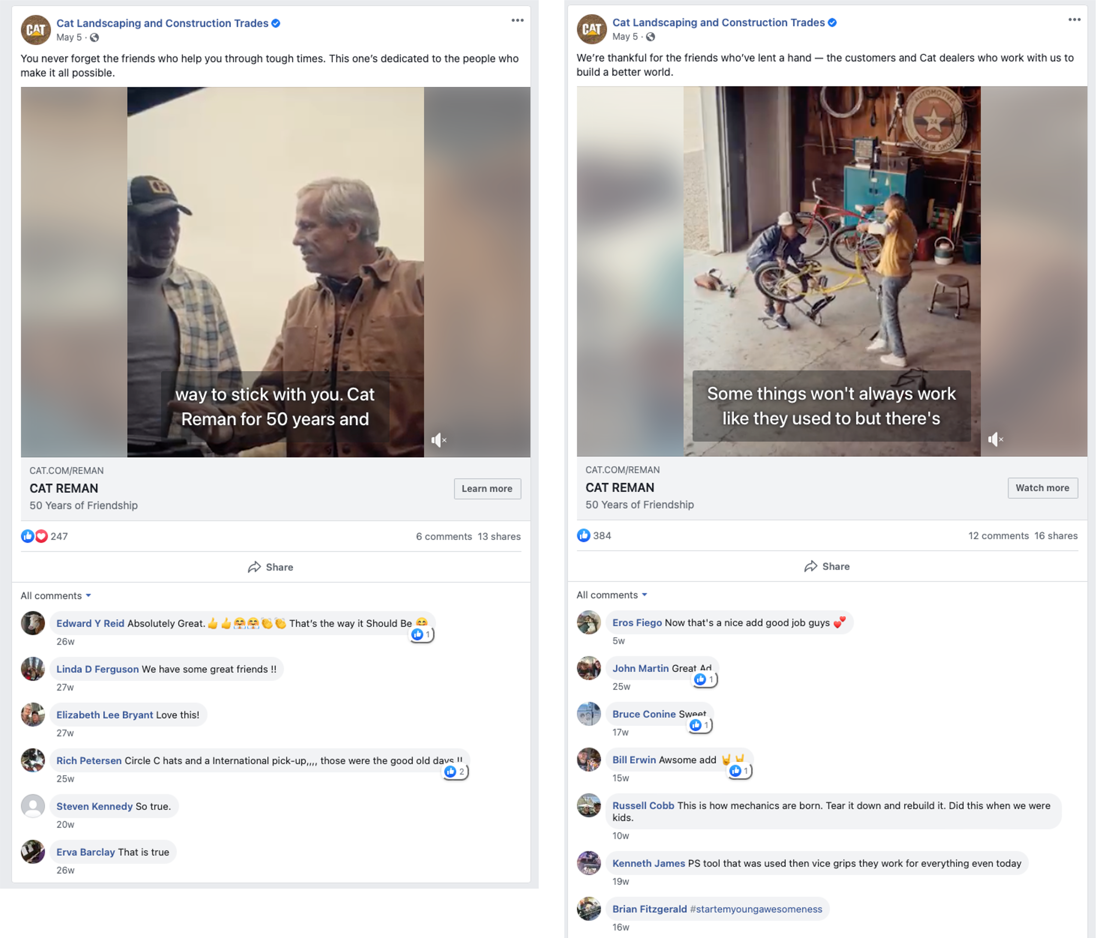Click the public globe icon on right post
Viewport: 1097px width, 938px height.
point(651,37)
